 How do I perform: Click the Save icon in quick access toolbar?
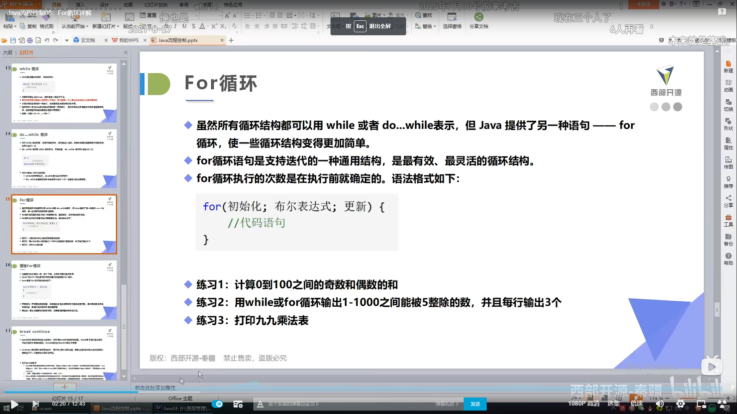(13, 40)
